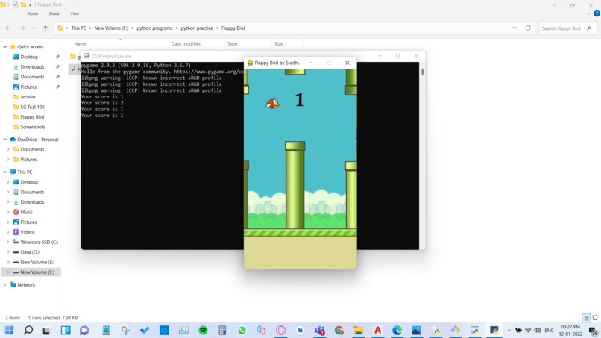Open Microsoft Edge from the taskbar
The height and width of the screenshot is (338, 601).
pyautogui.click(x=397, y=330)
